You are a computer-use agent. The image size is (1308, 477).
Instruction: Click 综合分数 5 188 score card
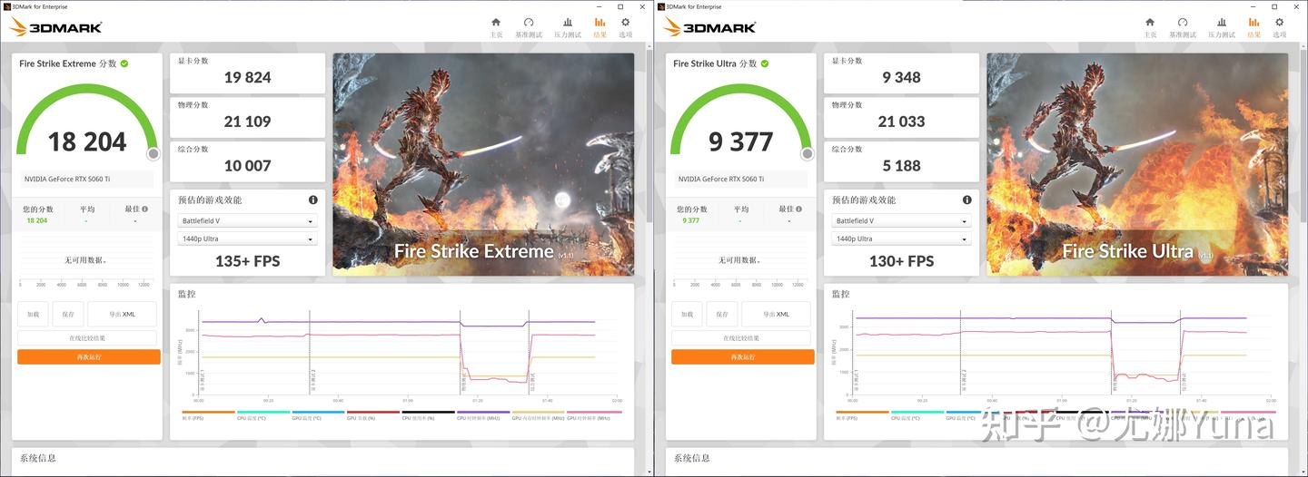901,161
